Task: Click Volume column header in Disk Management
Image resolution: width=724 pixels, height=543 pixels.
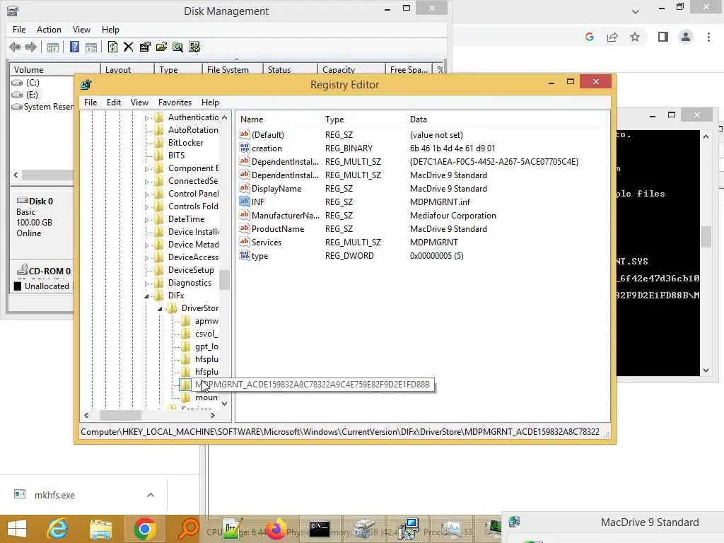Action: click(55, 69)
